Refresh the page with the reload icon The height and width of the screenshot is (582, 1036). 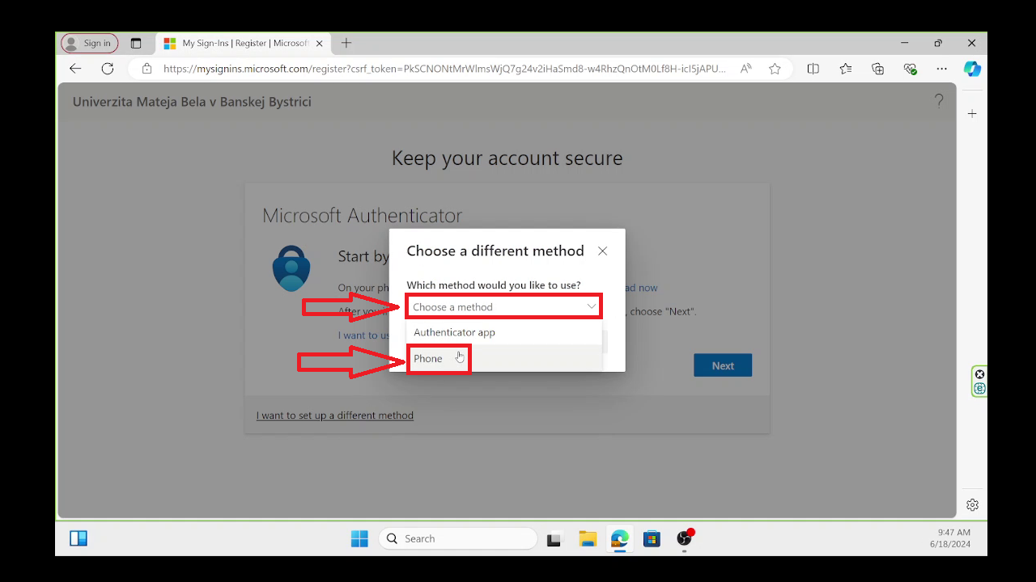[107, 69]
